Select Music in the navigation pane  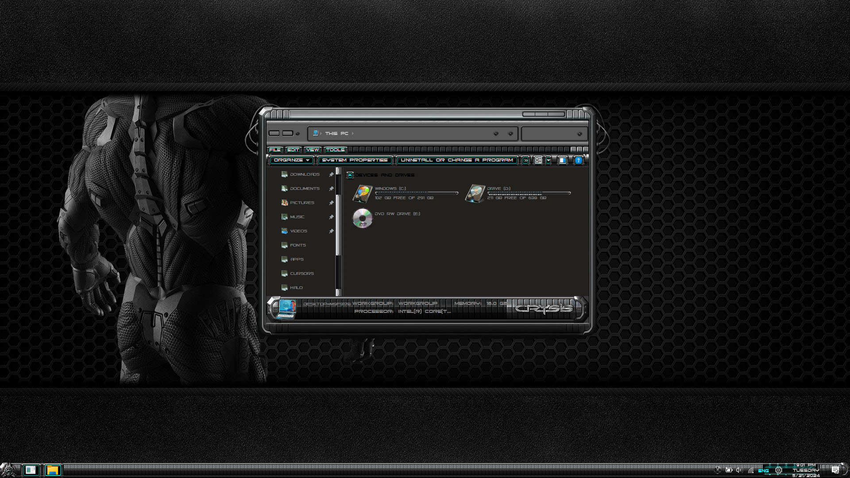(297, 217)
